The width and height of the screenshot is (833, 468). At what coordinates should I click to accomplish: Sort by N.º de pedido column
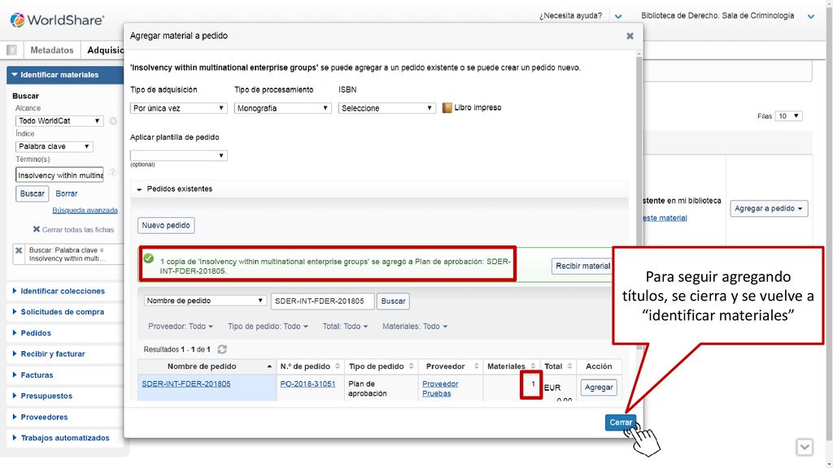[310, 366]
